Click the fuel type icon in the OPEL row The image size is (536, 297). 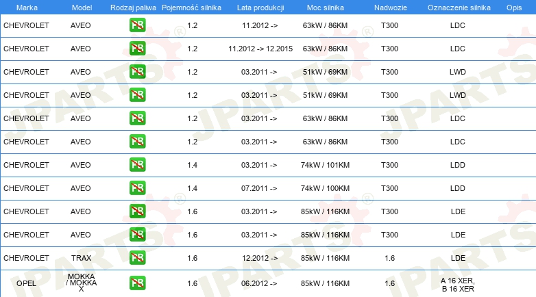click(137, 283)
